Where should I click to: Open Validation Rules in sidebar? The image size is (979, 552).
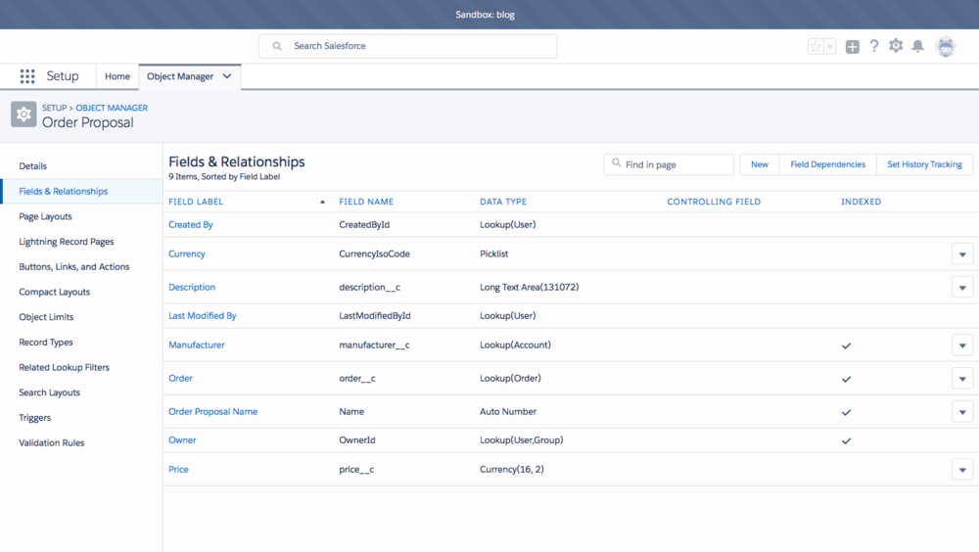tap(52, 442)
